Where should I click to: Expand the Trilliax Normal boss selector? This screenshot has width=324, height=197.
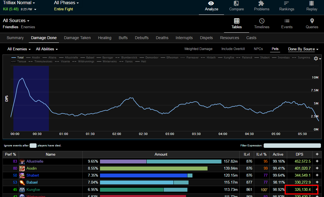(19, 3)
